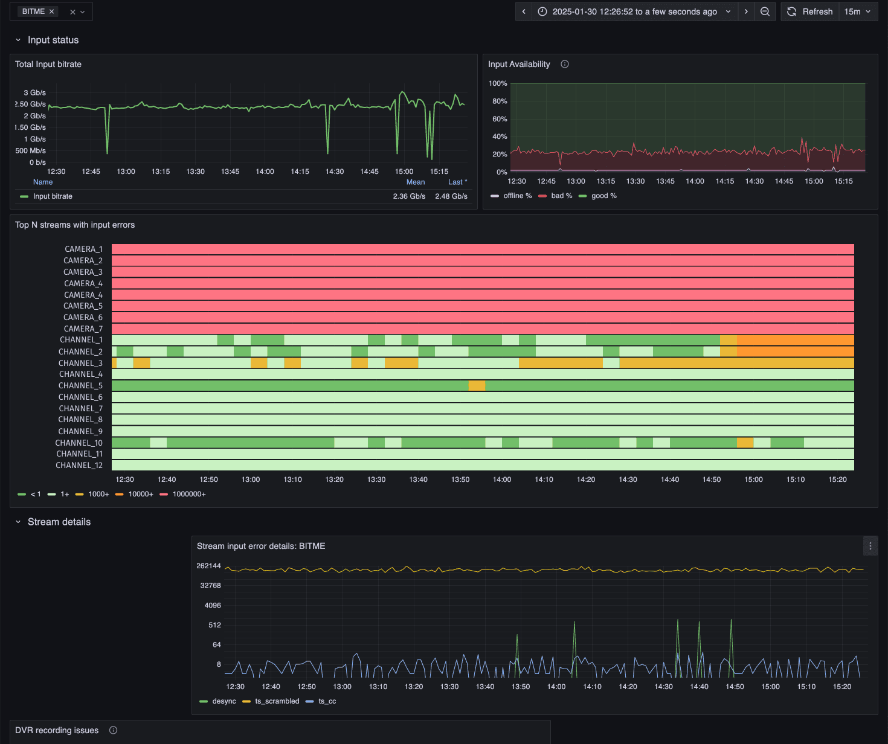Shift time range backward with left arrow
Image resolution: width=888 pixels, height=744 pixels.
tap(523, 11)
